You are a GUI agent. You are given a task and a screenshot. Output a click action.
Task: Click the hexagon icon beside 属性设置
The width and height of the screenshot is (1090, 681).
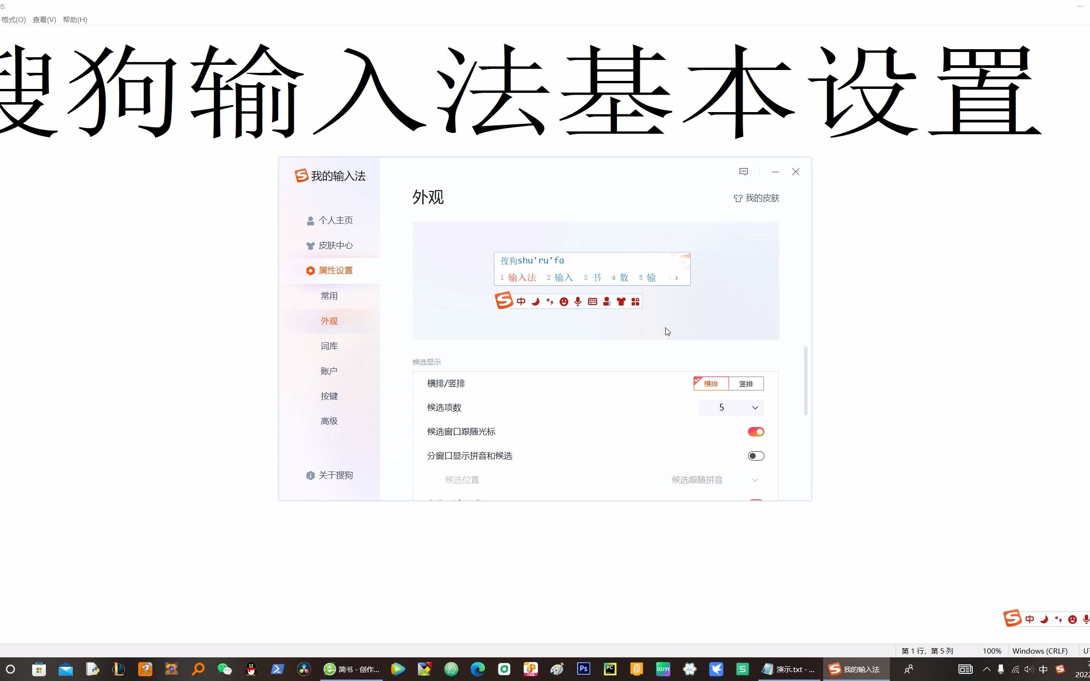tap(310, 271)
